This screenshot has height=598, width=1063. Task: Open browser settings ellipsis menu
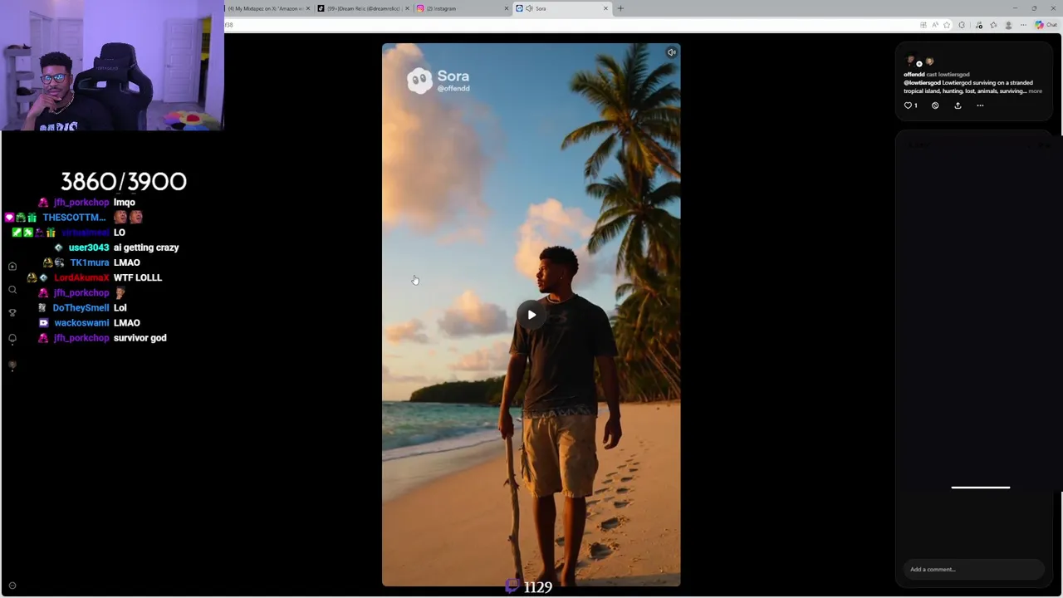click(1023, 25)
